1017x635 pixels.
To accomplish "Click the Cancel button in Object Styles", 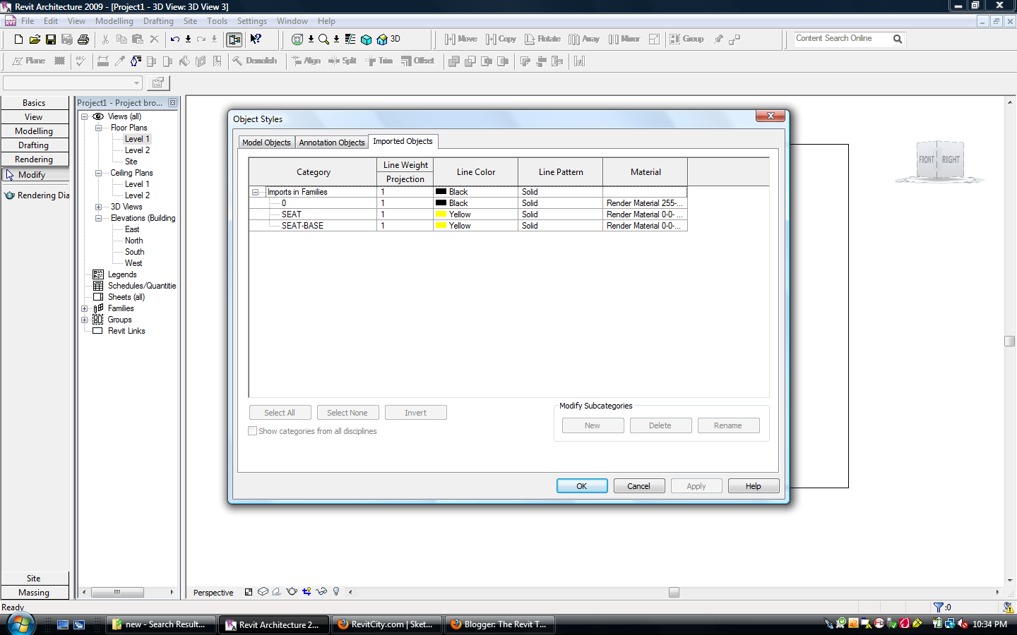I will point(638,486).
